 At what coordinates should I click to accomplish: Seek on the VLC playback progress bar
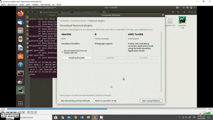106,109
